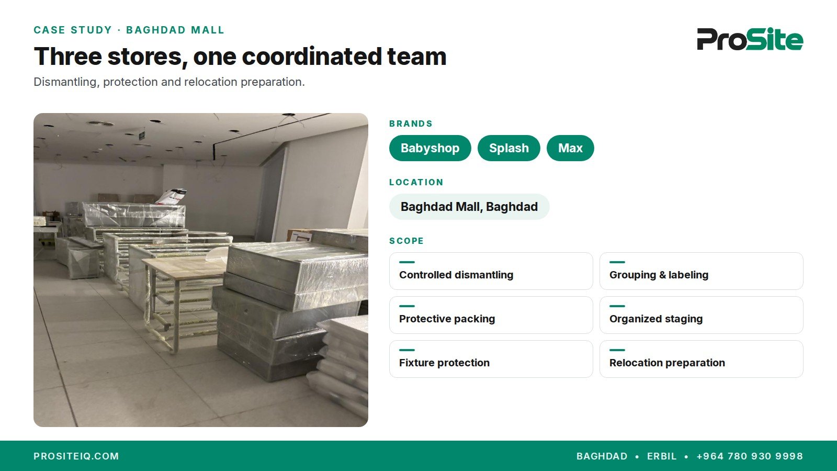Image resolution: width=837 pixels, height=471 pixels.
Task: Click ERBIL in the footer
Action: [x=662, y=456]
